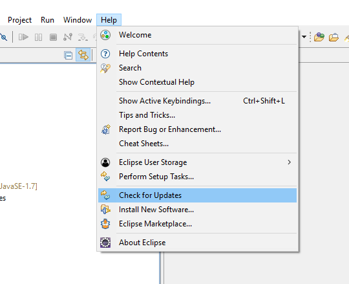This screenshot has height=284, width=349.
Task: Click the Search flashlight icon
Action: [105, 68]
